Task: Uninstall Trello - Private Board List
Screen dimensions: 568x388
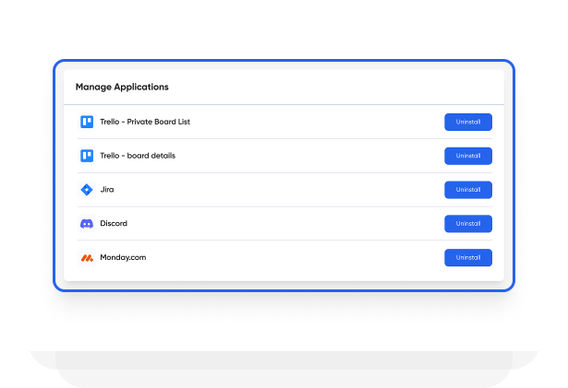Action: pyautogui.click(x=467, y=122)
